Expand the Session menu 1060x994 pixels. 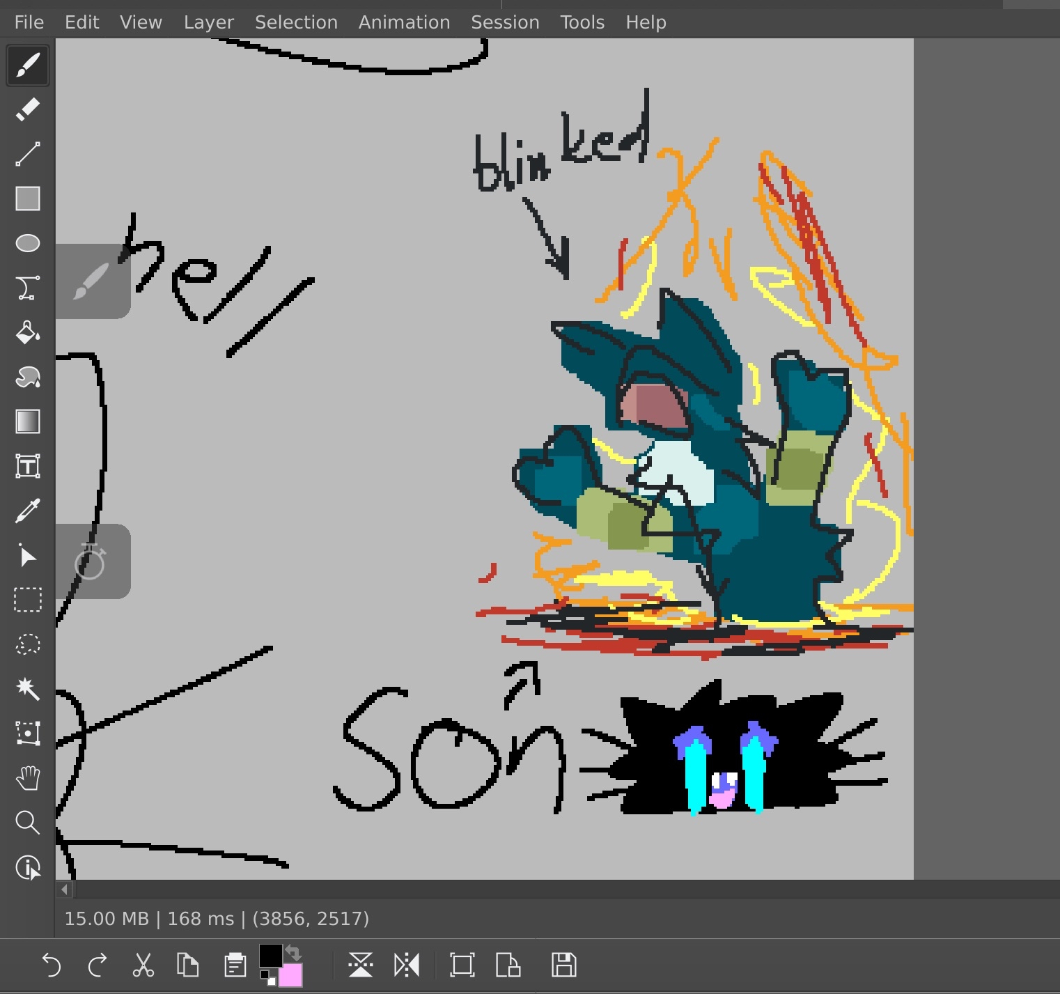pos(505,22)
